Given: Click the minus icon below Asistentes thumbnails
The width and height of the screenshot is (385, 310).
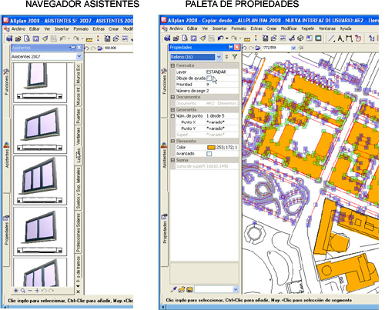Looking at the screenshot, I should (30, 291).
